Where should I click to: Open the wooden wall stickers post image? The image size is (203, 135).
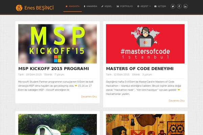tap(145, 125)
